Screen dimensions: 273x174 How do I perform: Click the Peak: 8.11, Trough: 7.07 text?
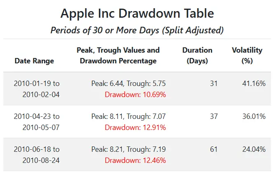pos(128,116)
